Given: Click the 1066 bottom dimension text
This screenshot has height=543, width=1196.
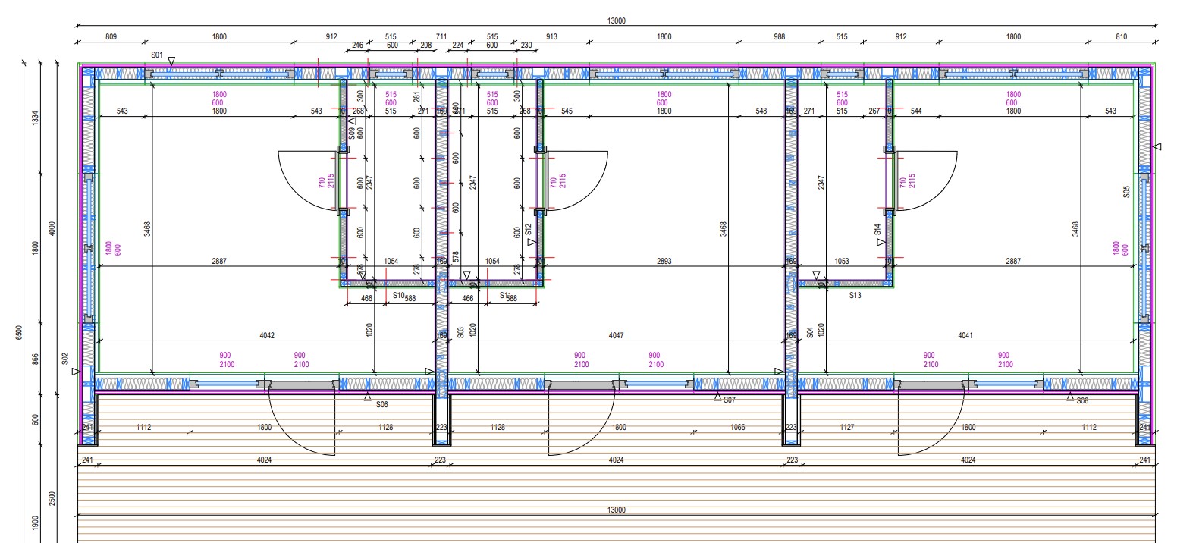Looking at the screenshot, I should coord(737,428).
